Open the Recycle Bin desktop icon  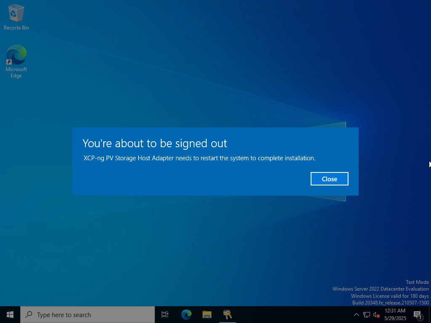click(16, 17)
